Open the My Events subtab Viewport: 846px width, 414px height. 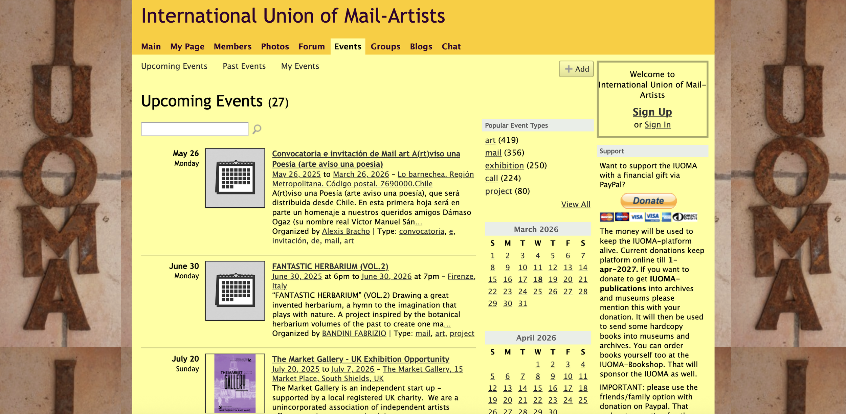(x=300, y=66)
